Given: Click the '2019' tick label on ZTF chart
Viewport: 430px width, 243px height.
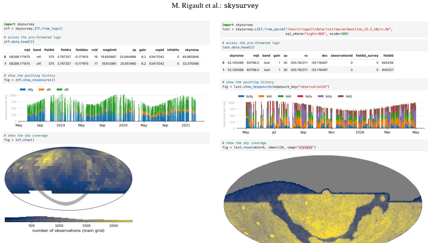Looking at the screenshot, I should [x=61, y=125].
